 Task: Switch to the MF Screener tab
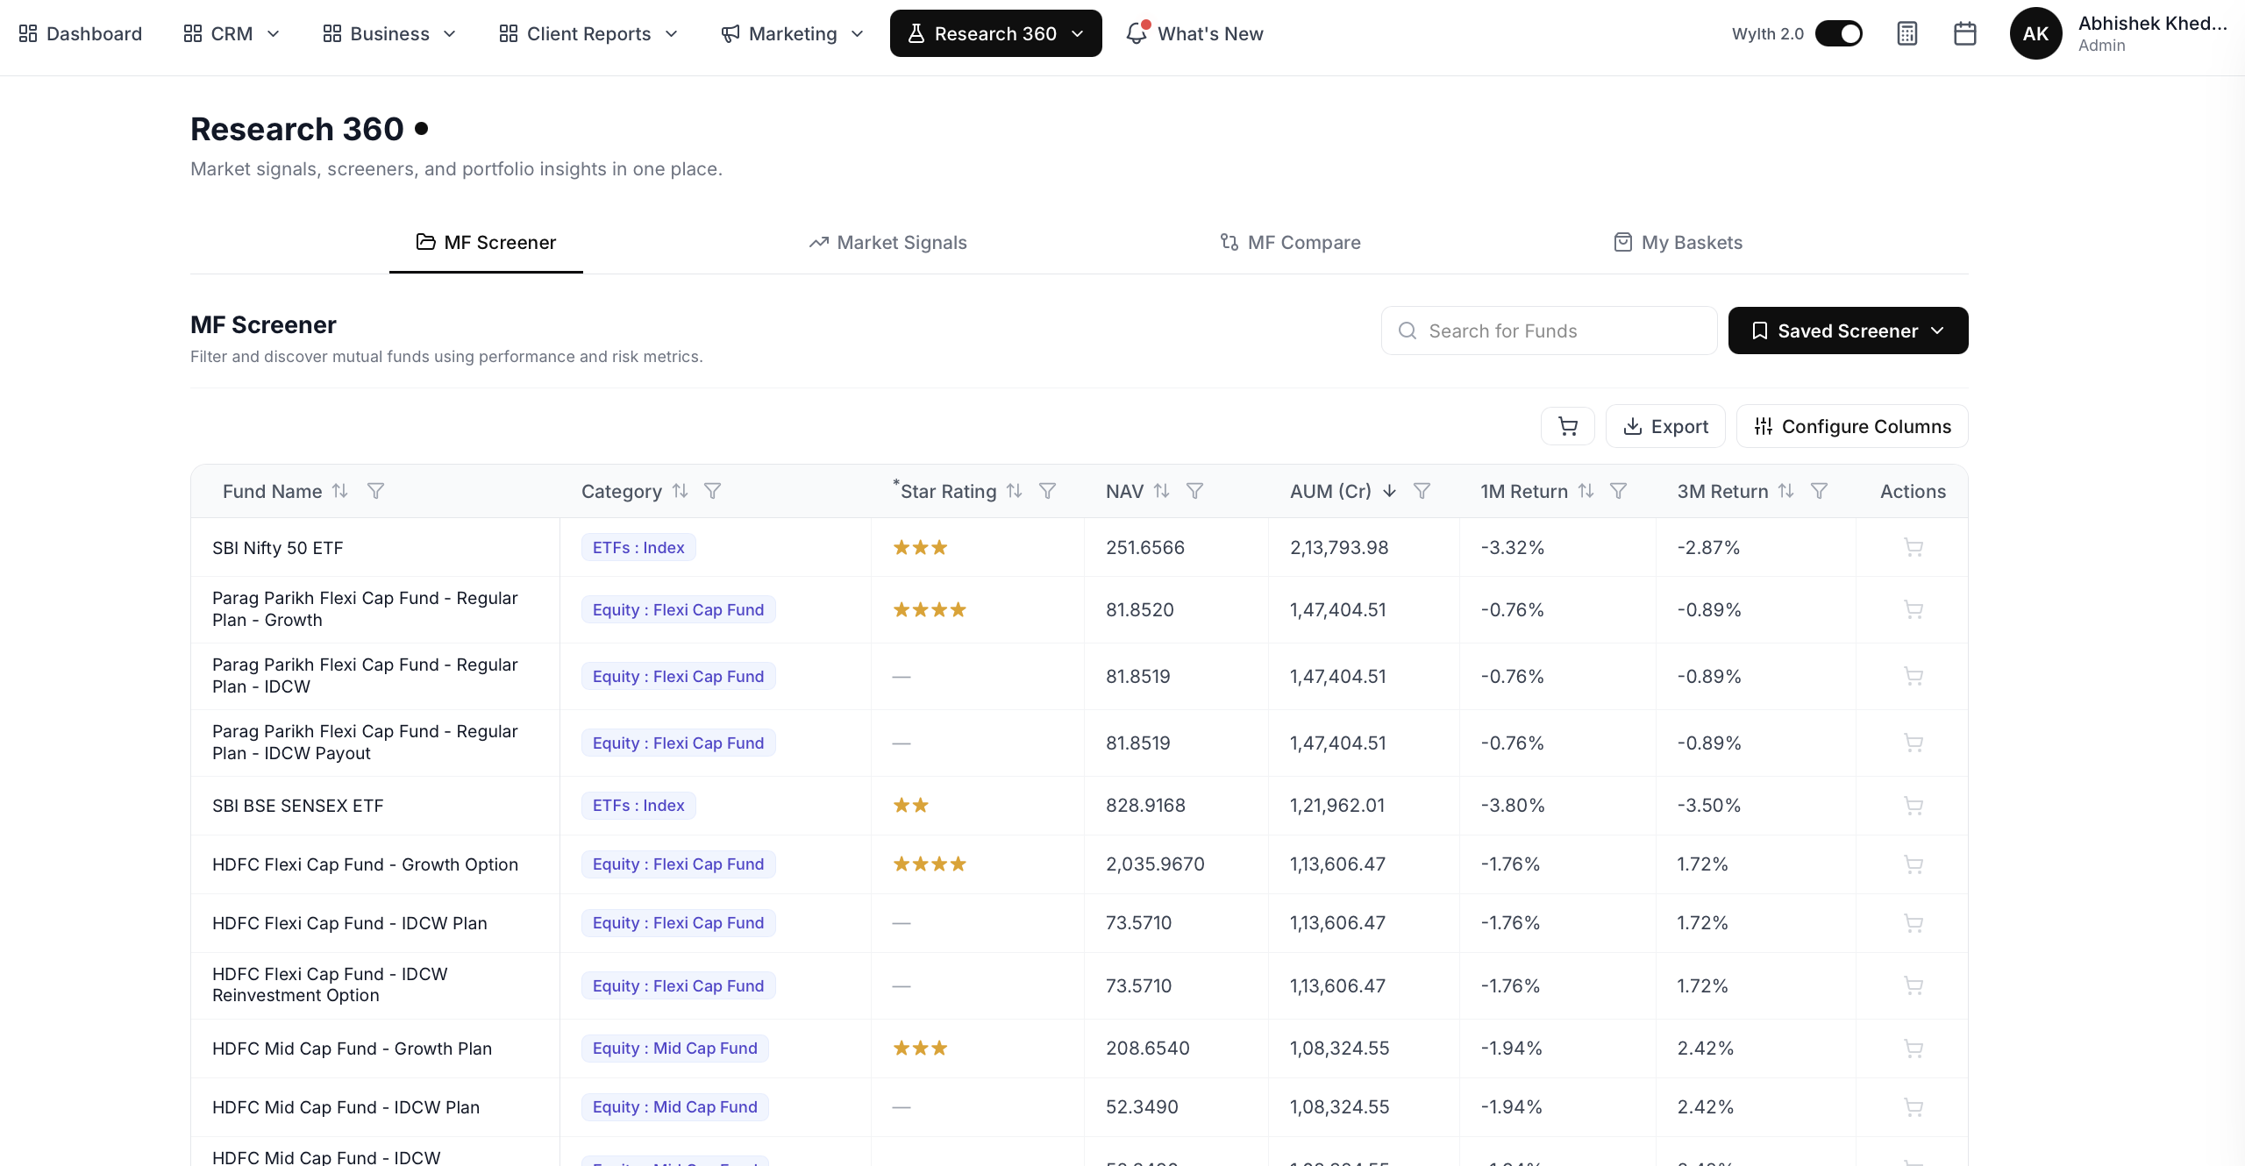click(486, 242)
